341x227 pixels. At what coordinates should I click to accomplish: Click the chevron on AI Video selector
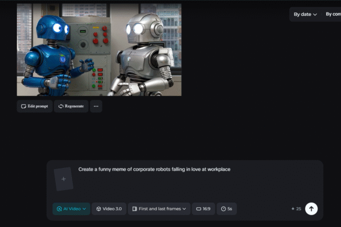coord(85,209)
